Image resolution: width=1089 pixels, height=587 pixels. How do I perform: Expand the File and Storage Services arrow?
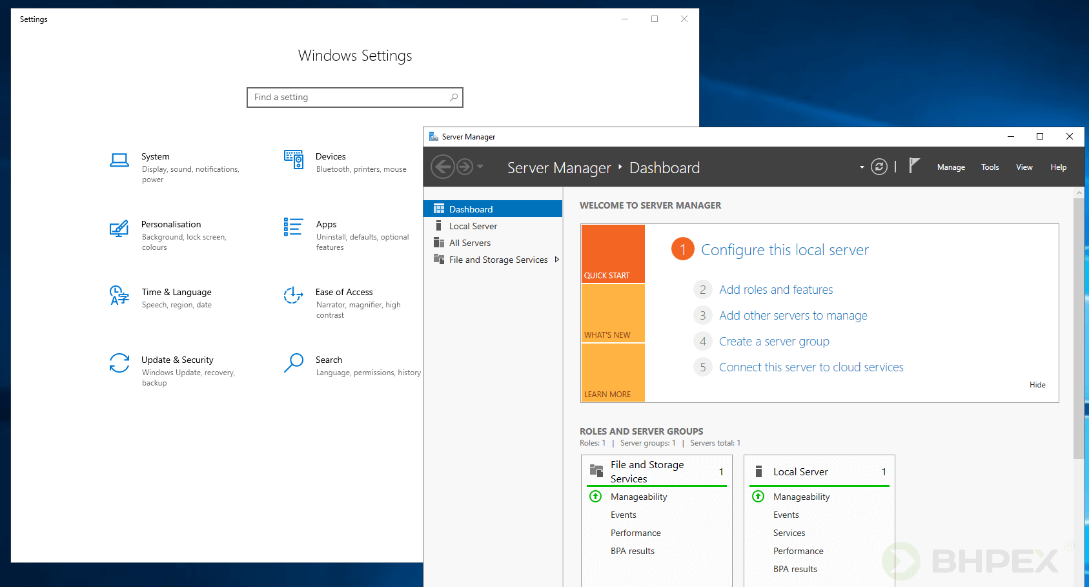[557, 260]
